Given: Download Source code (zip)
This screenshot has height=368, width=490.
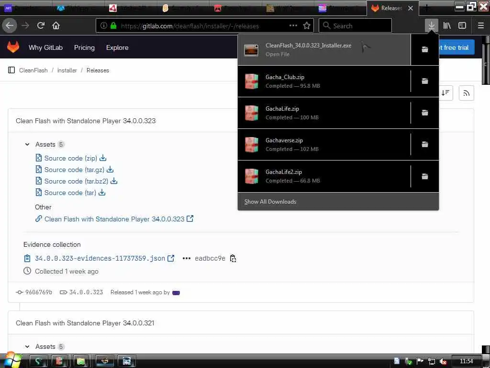Looking at the screenshot, I should [71, 158].
